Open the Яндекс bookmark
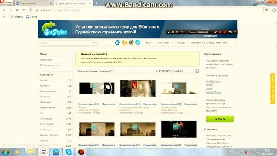Viewport: 277px width, 156px height. [16, 17]
